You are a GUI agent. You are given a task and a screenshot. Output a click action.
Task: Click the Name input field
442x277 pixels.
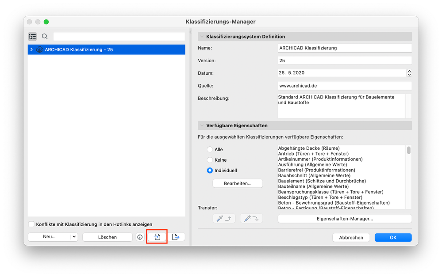[x=345, y=48]
